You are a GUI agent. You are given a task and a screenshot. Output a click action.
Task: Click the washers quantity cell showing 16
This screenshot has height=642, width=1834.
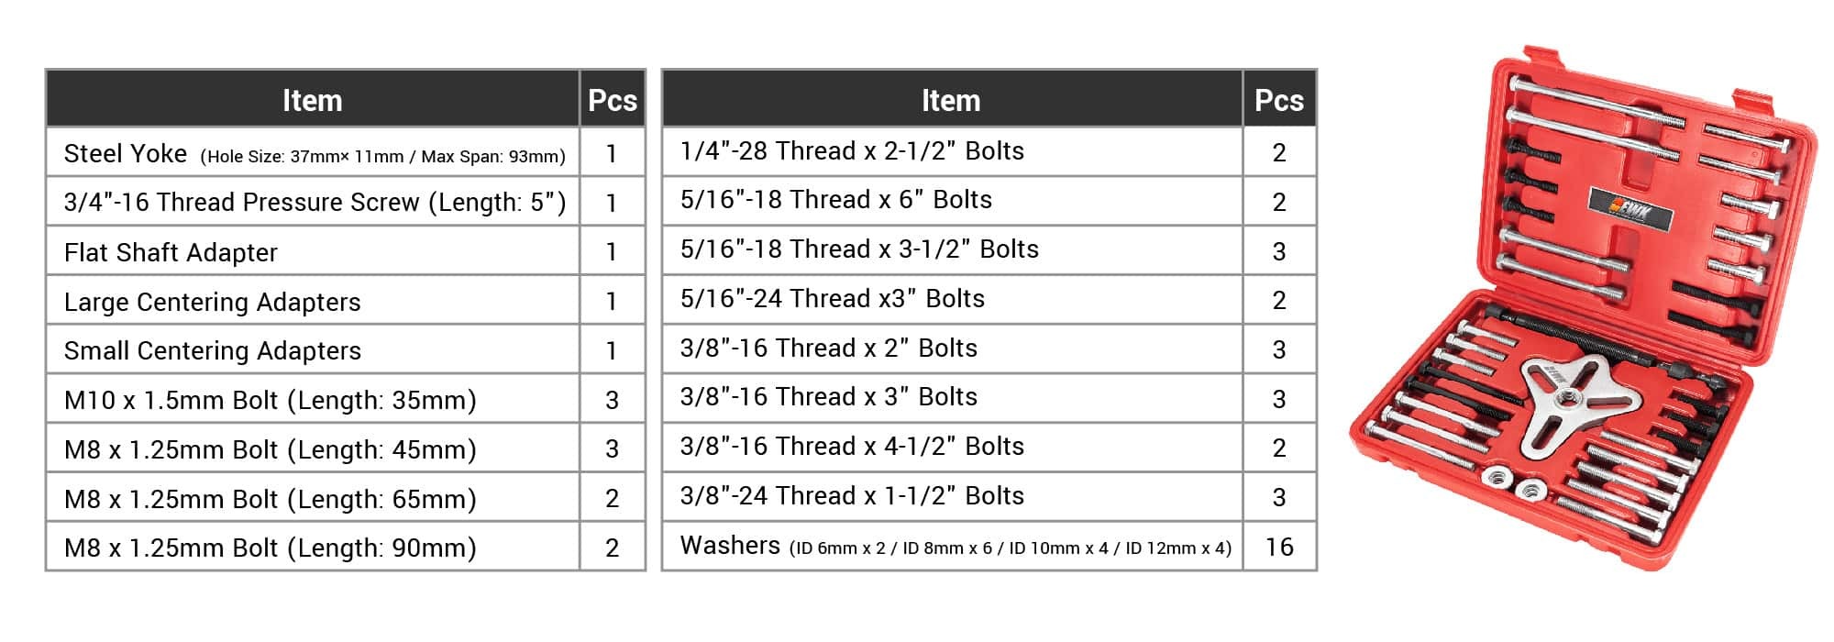(x=1279, y=548)
